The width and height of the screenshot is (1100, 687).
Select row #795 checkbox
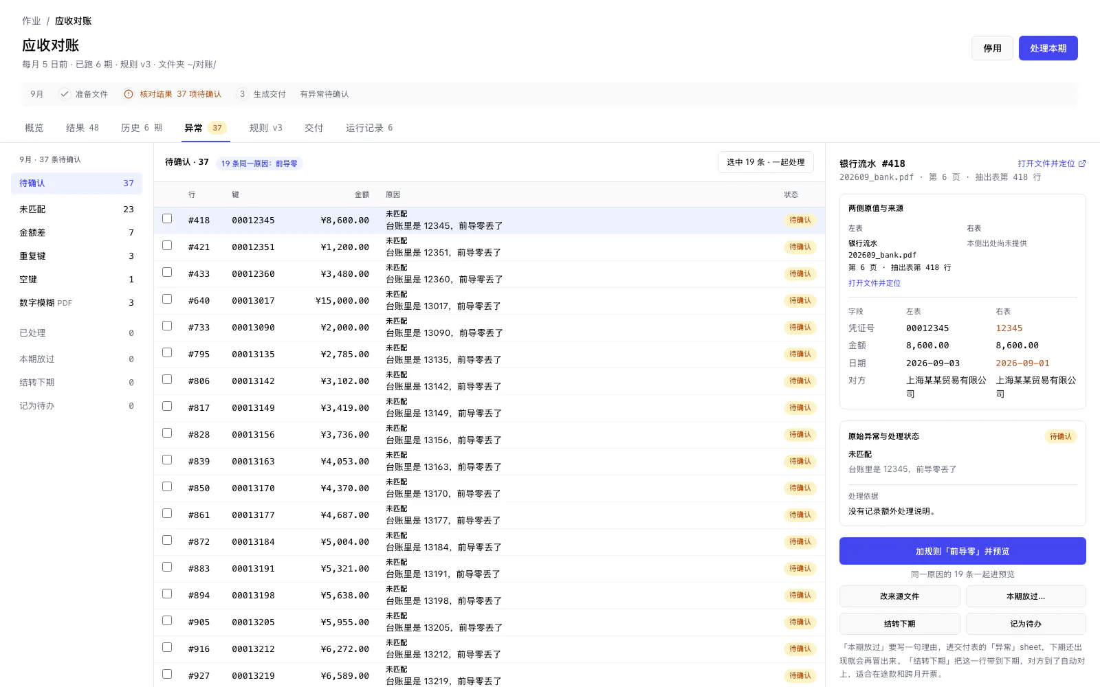pos(167,352)
